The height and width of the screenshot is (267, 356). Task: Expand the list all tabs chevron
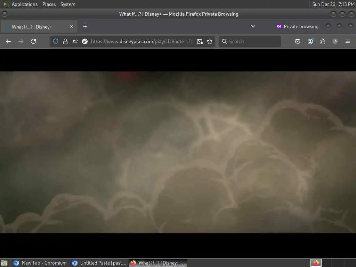tap(253, 26)
